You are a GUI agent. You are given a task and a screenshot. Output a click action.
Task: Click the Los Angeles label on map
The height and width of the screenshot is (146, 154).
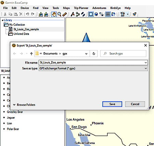(75, 120)
